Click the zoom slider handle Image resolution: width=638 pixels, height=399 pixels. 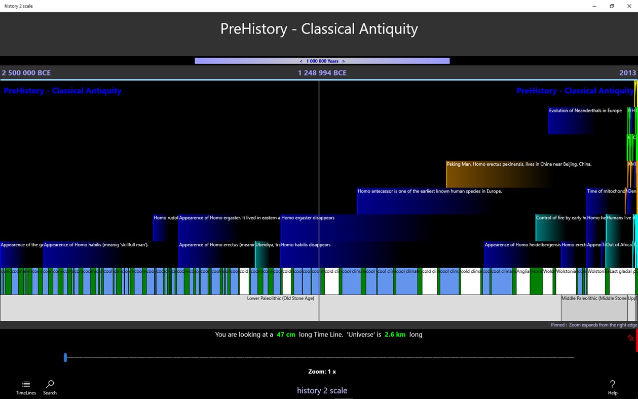(x=65, y=358)
